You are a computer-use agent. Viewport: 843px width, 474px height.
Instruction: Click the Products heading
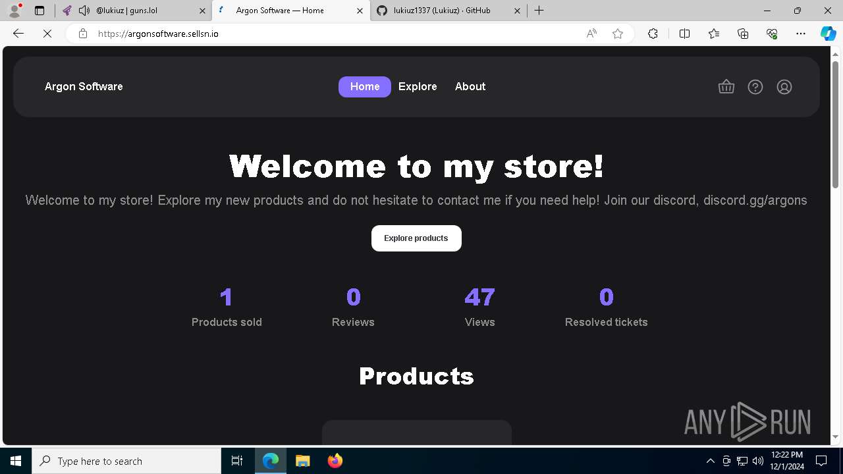[x=416, y=376]
